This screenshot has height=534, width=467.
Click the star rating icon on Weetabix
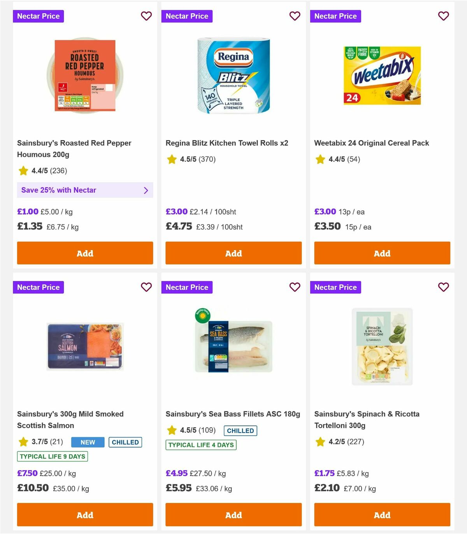click(x=320, y=159)
